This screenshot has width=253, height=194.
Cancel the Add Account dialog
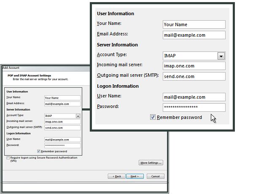(x=155, y=176)
